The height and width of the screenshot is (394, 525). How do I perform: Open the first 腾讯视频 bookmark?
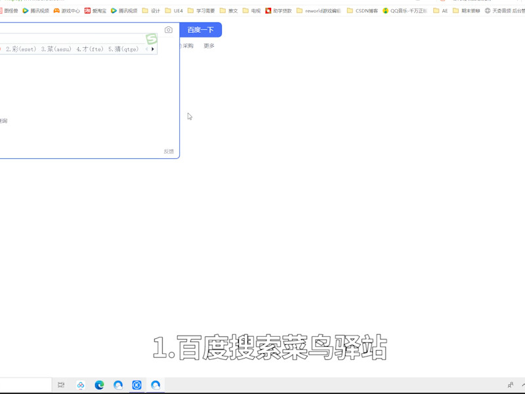click(36, 11)
